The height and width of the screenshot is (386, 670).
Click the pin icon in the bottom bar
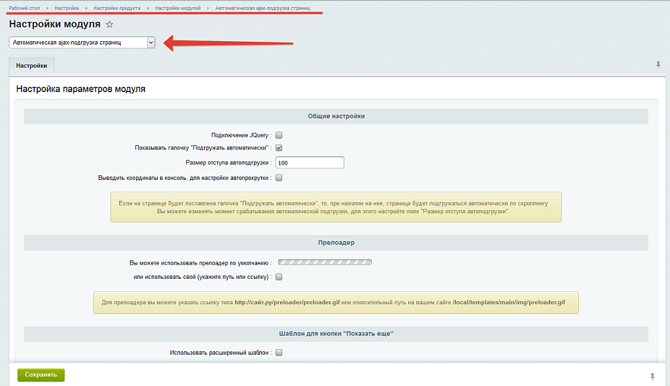(652, 376)
